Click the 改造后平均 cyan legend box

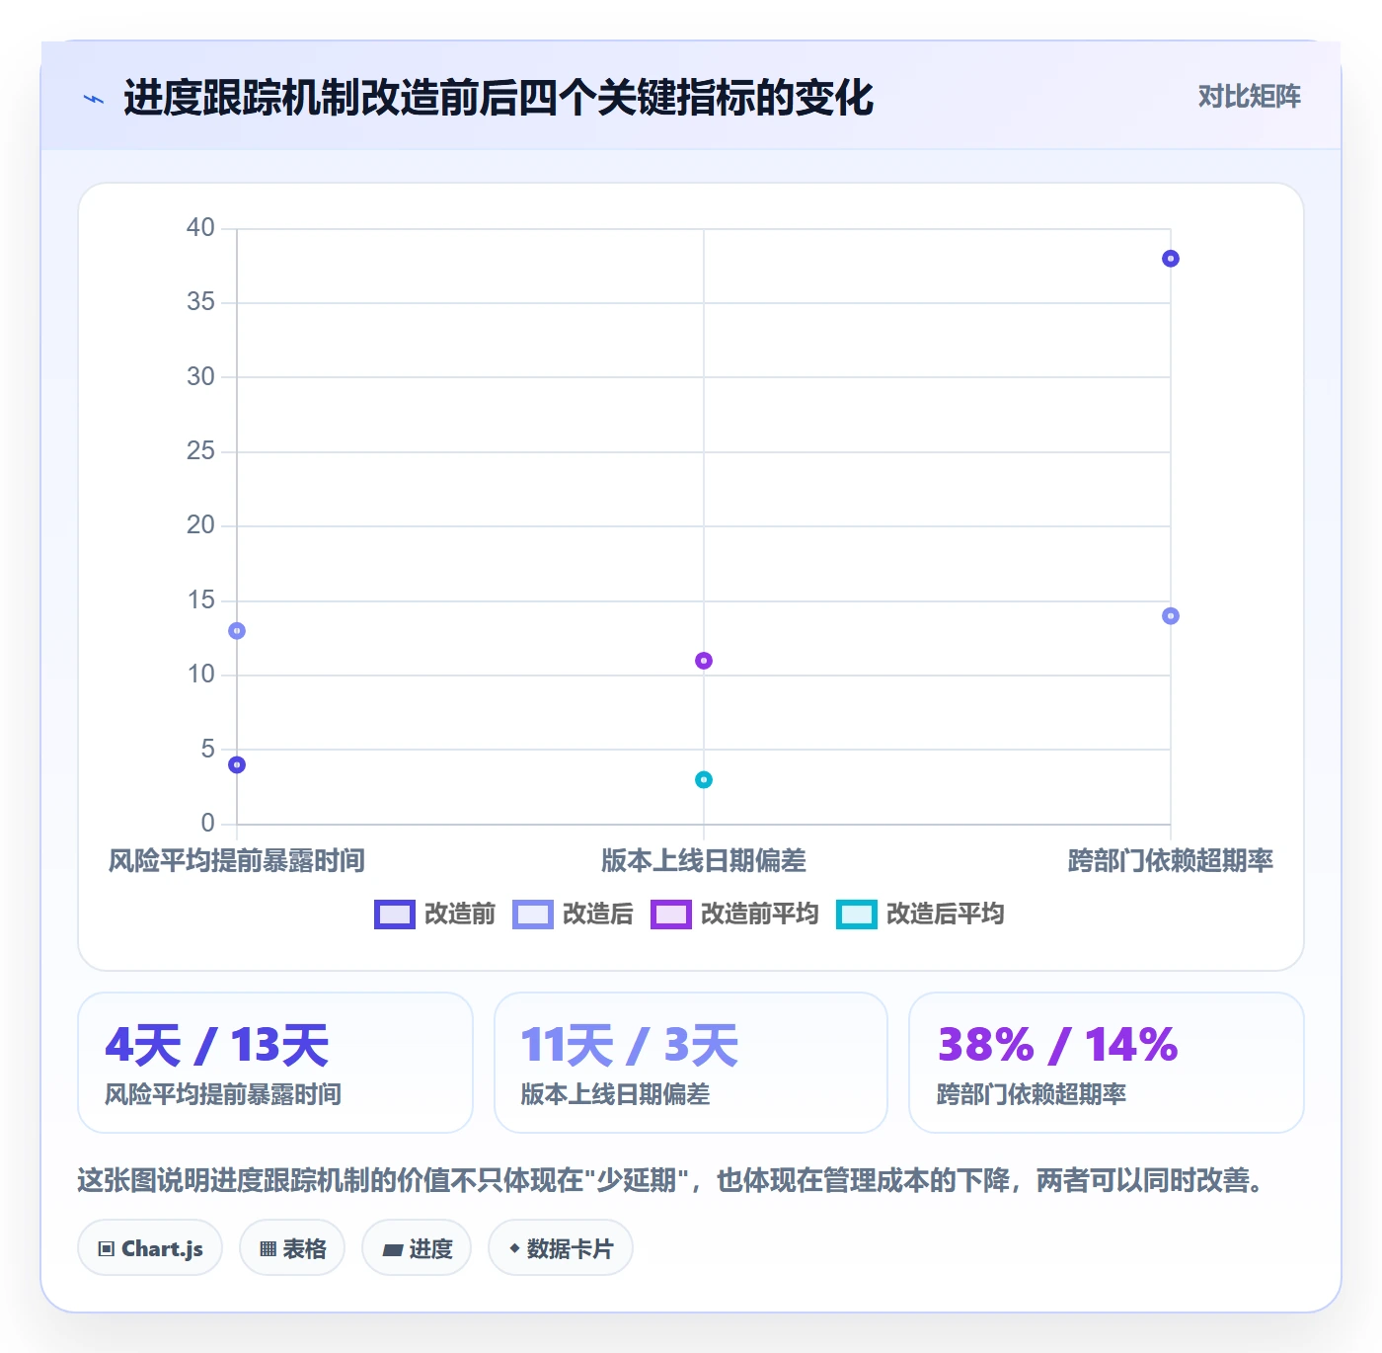(857, 915)
